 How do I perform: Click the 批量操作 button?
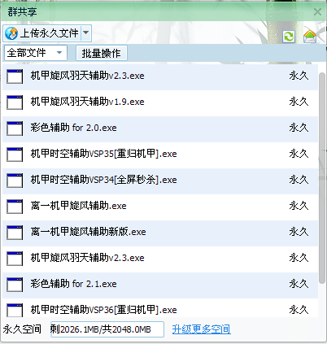pos(101,53)
